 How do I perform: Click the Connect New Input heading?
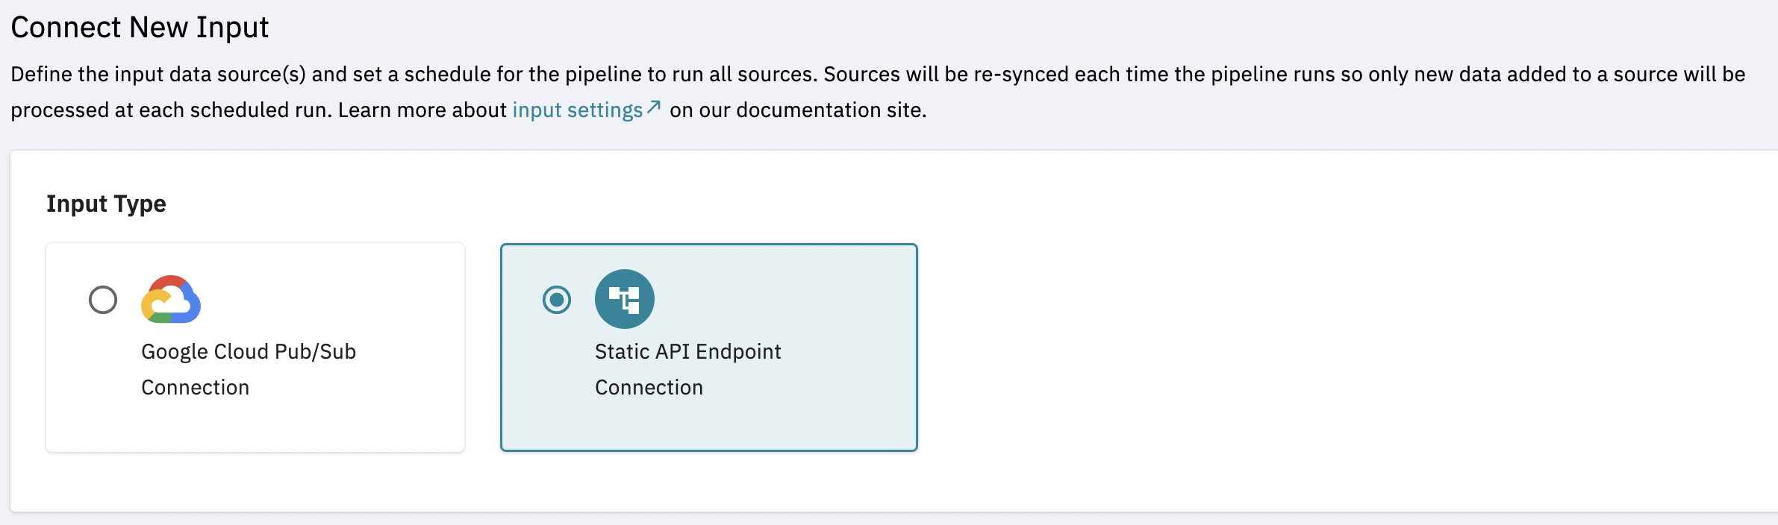(x=140, y=28)
